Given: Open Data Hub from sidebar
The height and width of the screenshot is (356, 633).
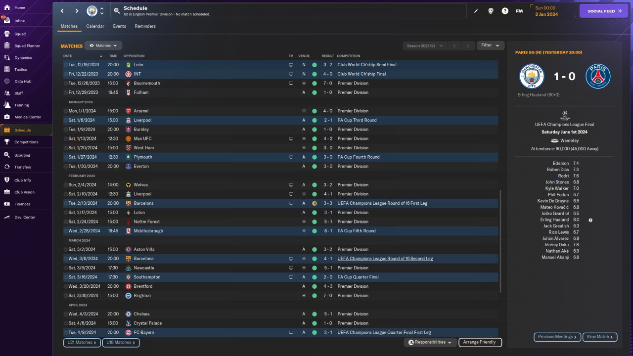Looking at the screenshot, I should [23, 82].
